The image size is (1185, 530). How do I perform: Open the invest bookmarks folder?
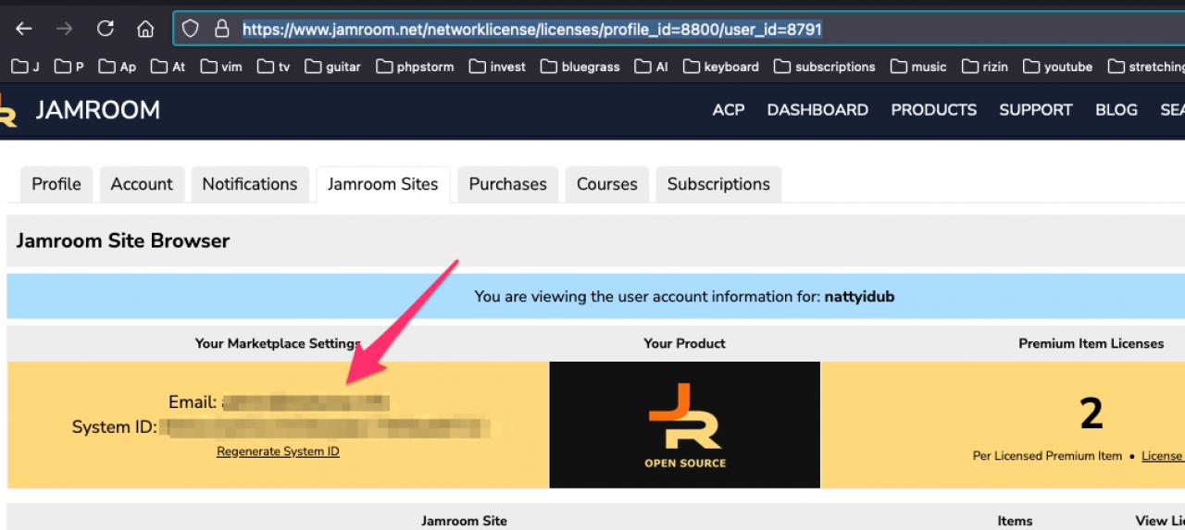pyautogui.click(x=498, y=67)
